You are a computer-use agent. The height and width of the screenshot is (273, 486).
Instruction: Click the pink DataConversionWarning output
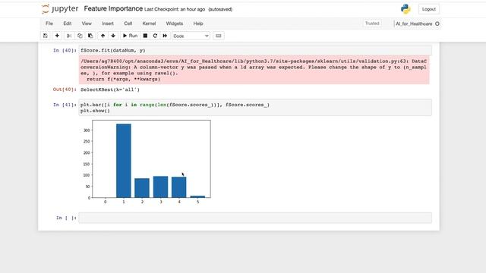254,71
